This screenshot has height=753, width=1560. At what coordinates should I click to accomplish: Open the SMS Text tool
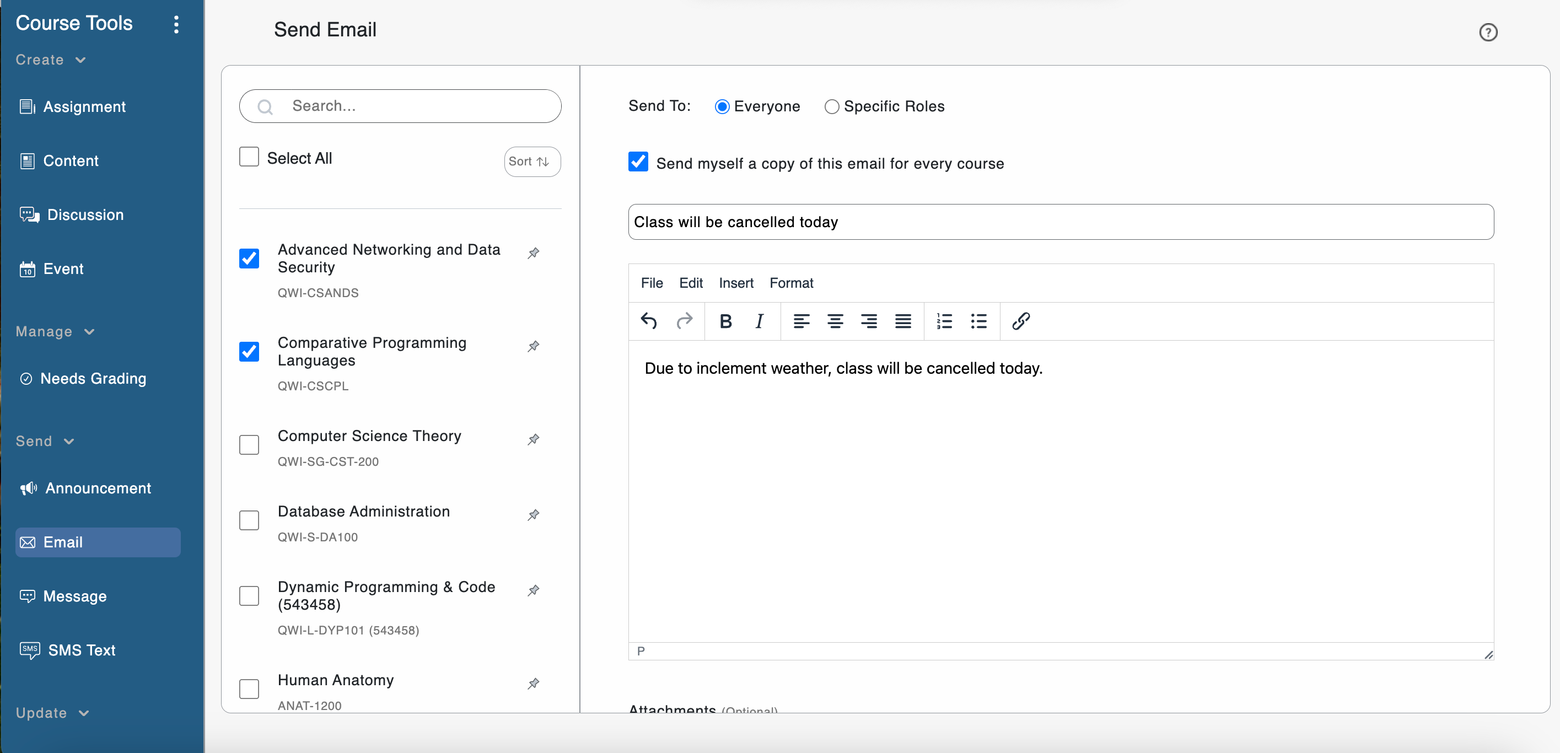81,650
